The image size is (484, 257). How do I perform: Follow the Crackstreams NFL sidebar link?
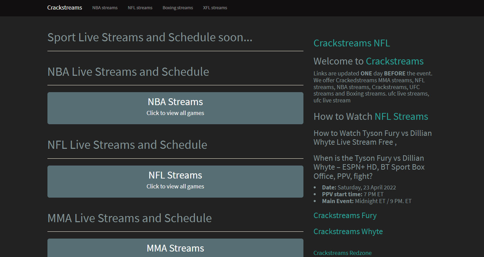point(352,43)
